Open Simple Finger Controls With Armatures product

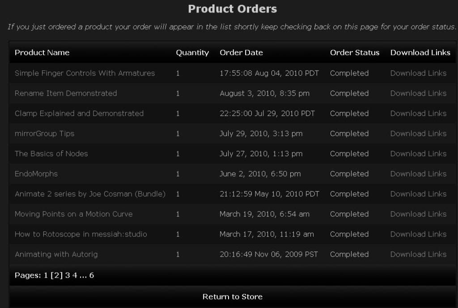click(85, 73)
